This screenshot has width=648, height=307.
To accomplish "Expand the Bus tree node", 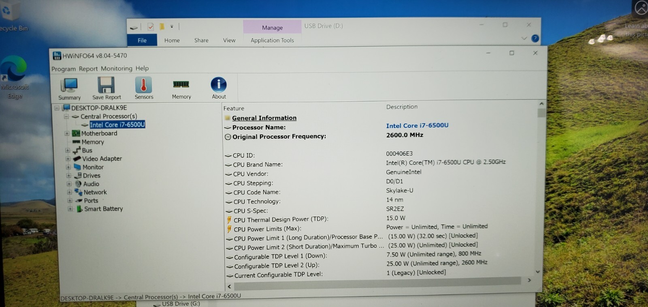I will tap(68, 150).
